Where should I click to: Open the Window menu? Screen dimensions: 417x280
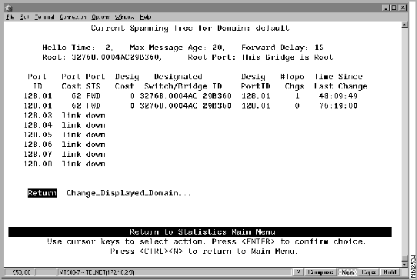coord(125,17)
